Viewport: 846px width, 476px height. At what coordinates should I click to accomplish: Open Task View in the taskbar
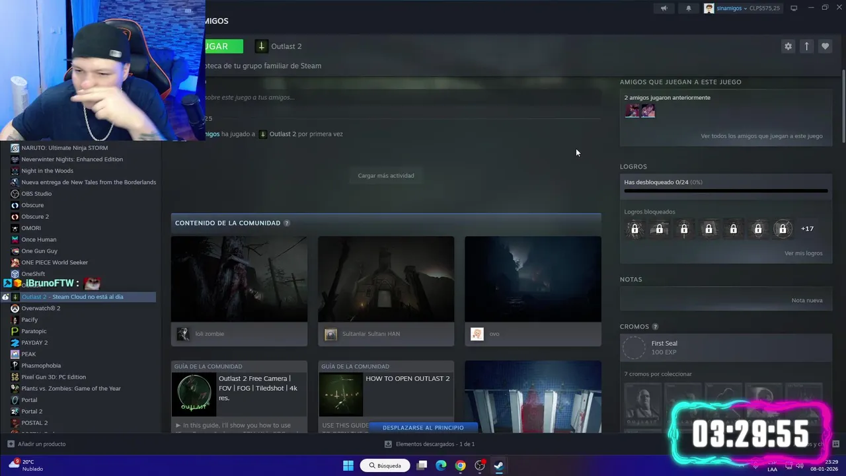pyautogui.click(x=422, y=465)
